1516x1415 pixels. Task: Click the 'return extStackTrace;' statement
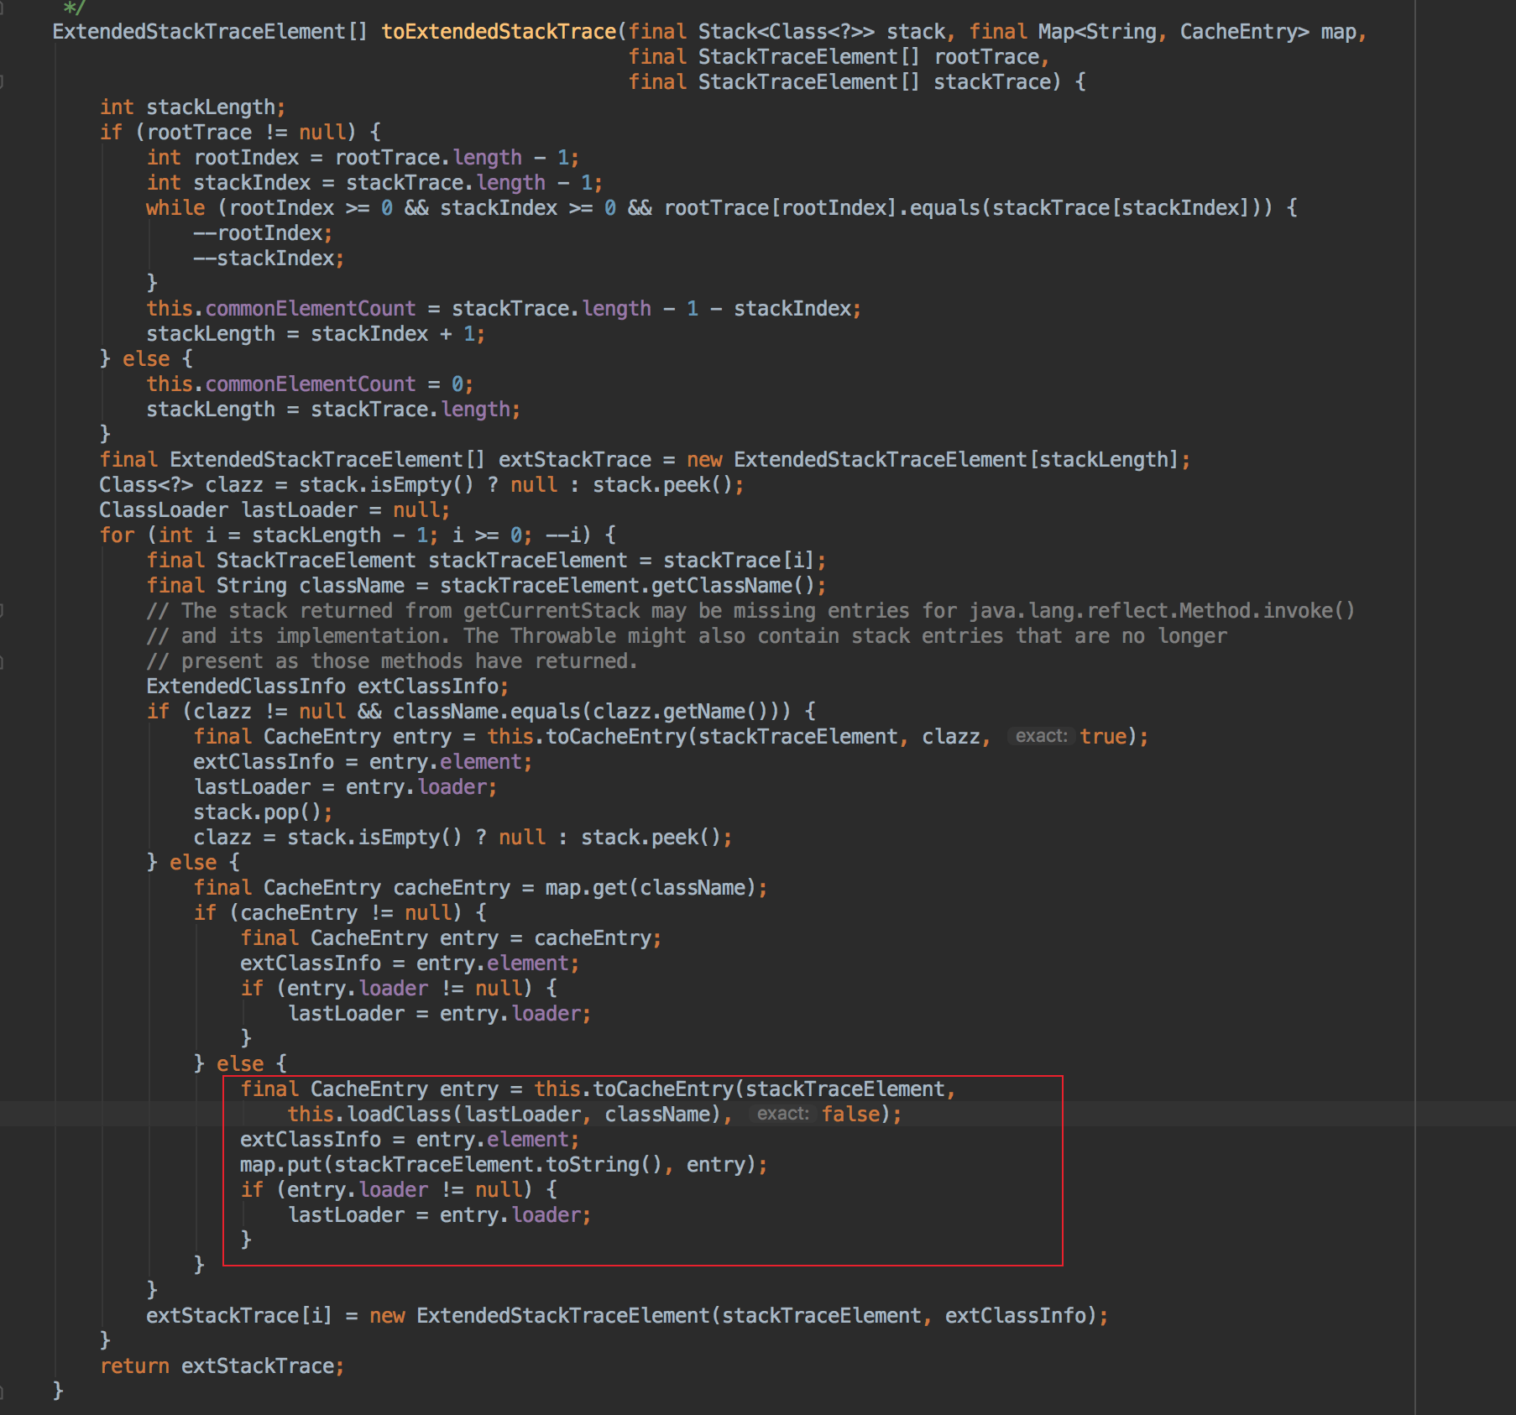point(222,1366)
